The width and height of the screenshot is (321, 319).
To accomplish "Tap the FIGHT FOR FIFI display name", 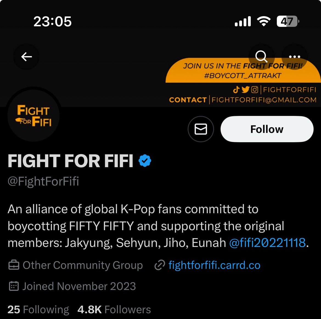I will pyautogui.click(x=71, y=161).
